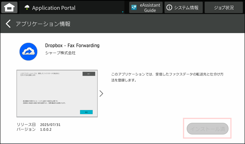Click the gray button in preview screenshot

pos(89,74)
